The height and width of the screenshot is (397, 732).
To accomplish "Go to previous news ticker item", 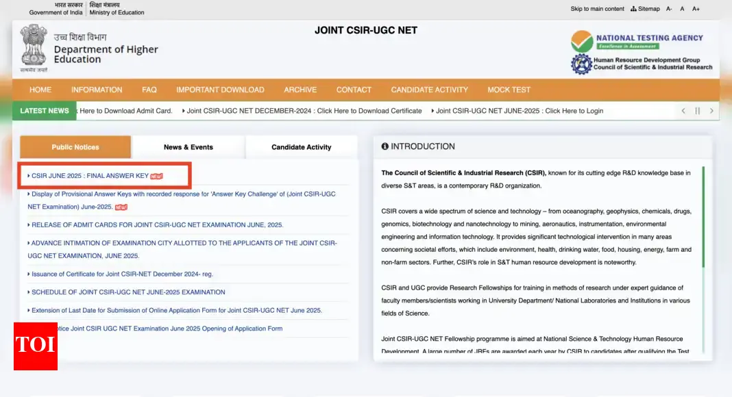I will click(x=683, y=111).
